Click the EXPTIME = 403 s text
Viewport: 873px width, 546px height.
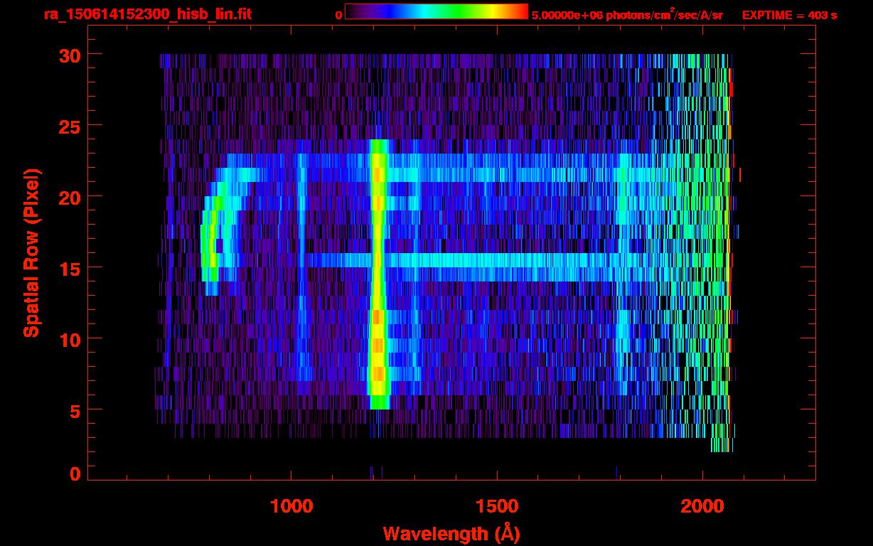pyautogui.click(x=789, y=15)
